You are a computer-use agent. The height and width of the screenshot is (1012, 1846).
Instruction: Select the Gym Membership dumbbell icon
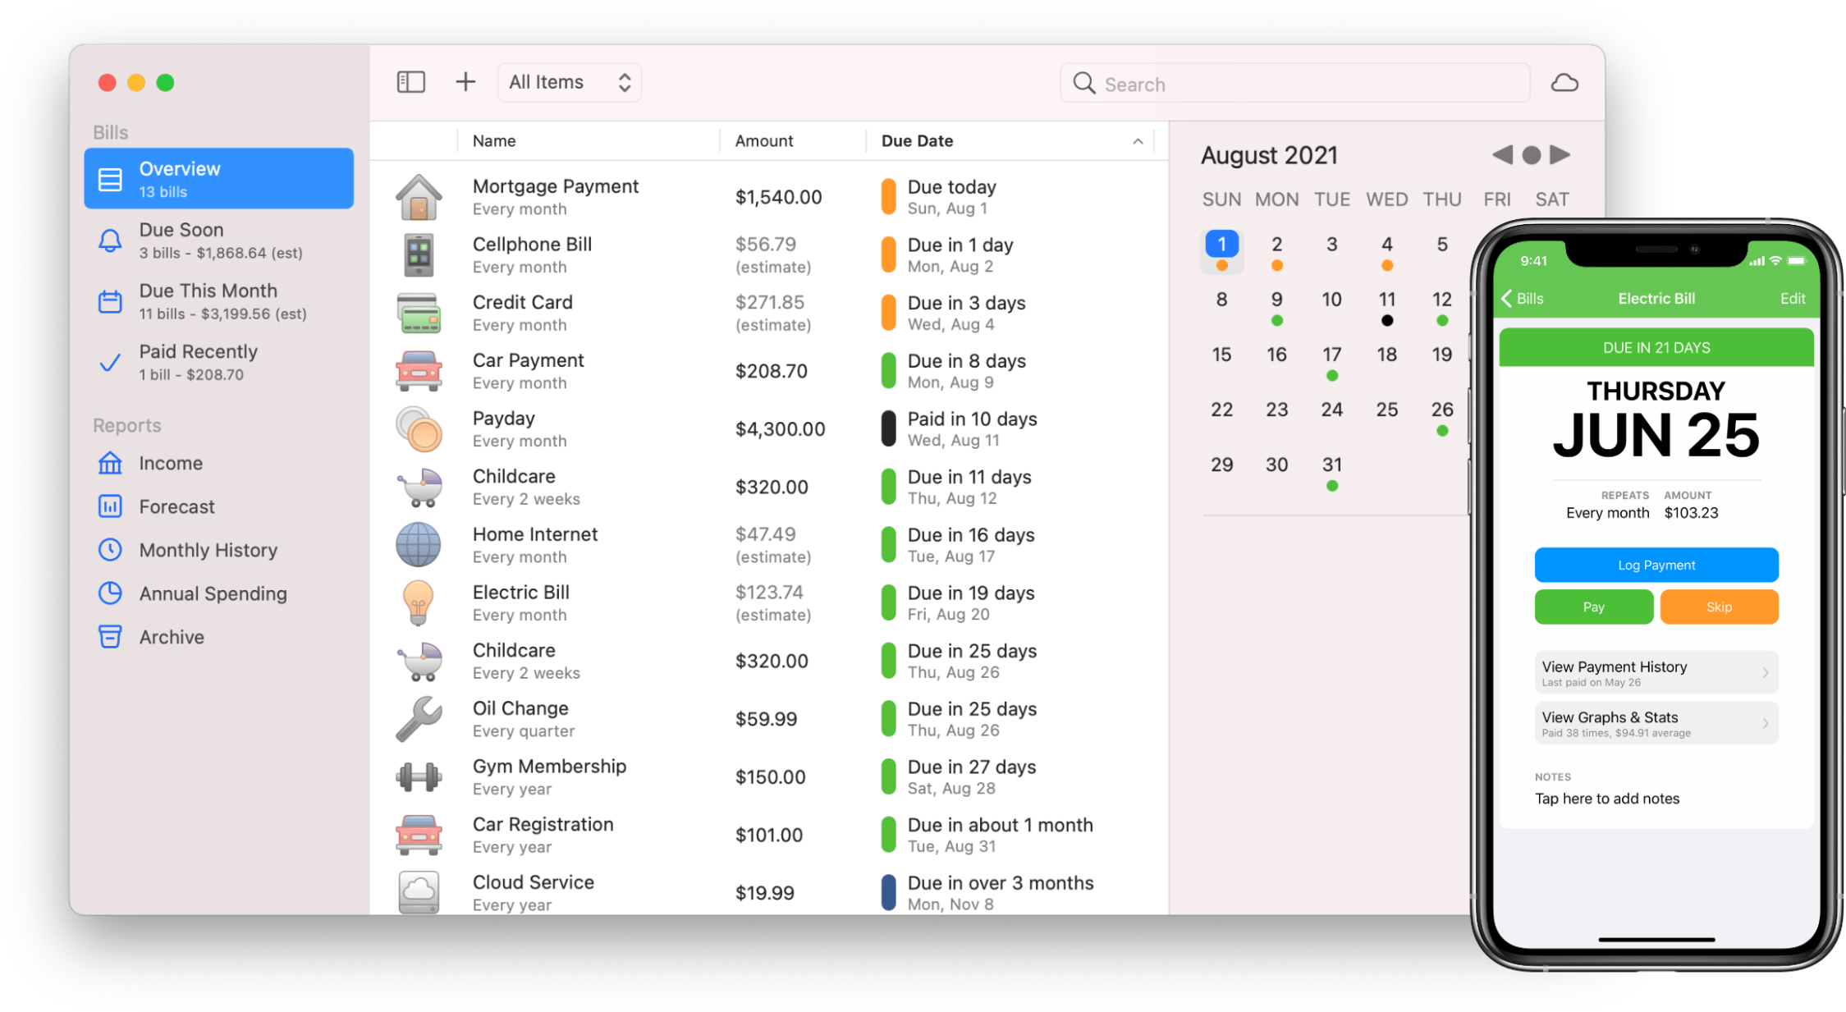click(x=419, y=777)
